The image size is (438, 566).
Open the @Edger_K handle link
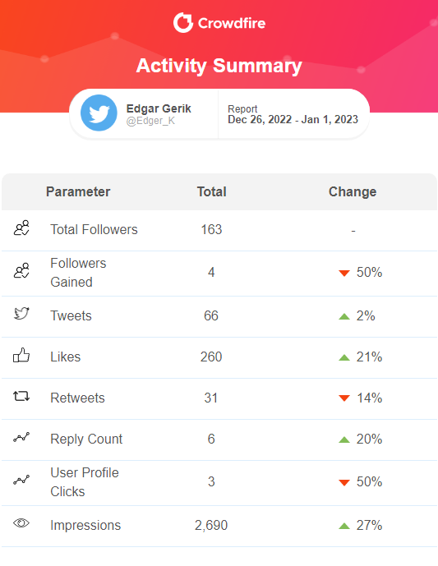click(x=150, y=121)
